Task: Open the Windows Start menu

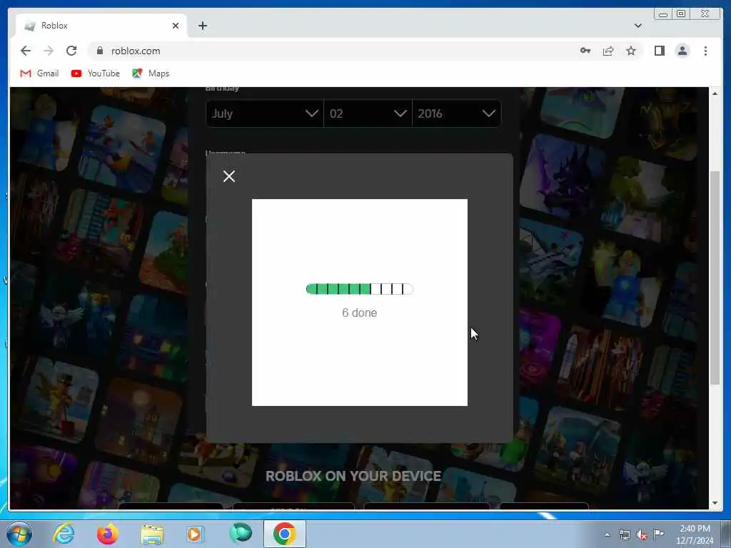Action: pos(19,534)
